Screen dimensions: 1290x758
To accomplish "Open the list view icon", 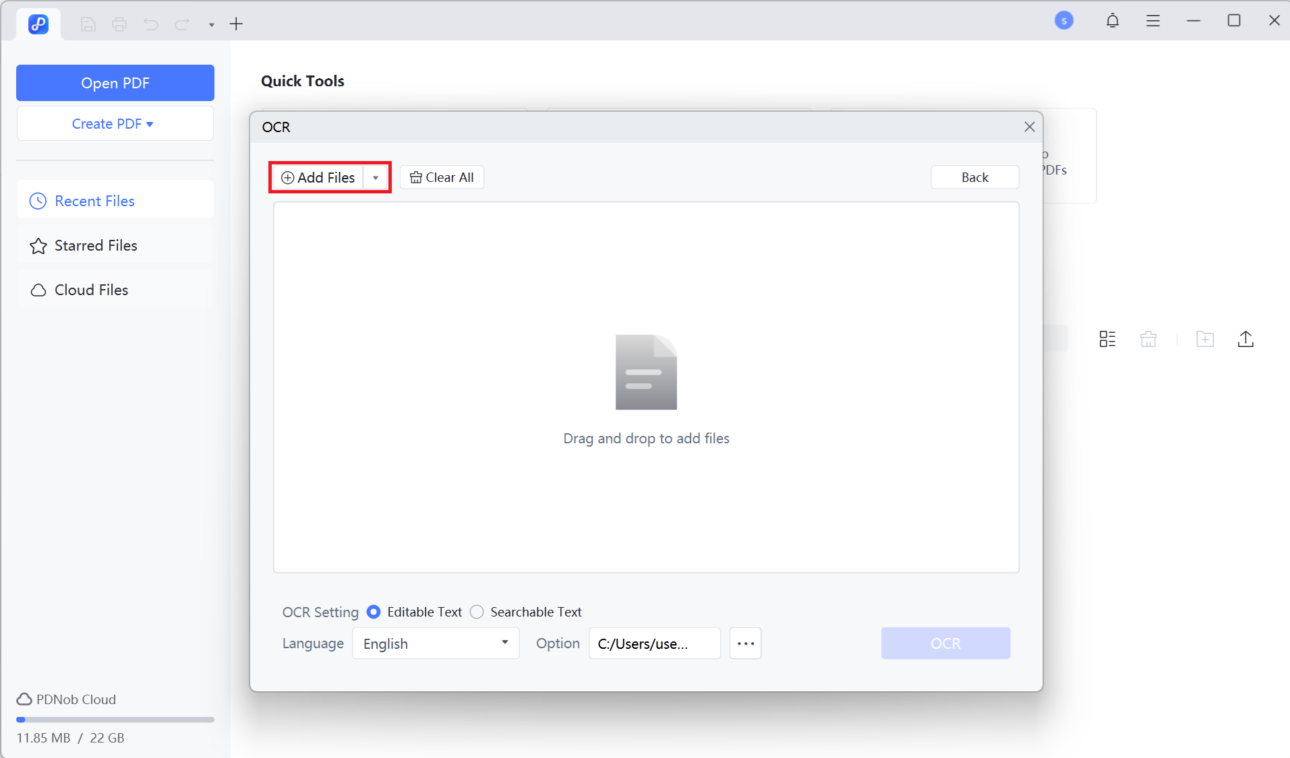I will coord(1107,339).
